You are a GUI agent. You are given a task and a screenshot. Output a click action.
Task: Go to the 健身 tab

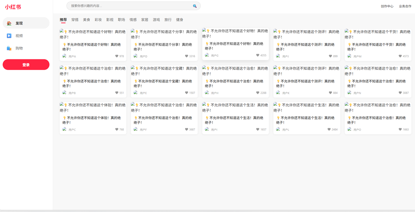(179, 19)
